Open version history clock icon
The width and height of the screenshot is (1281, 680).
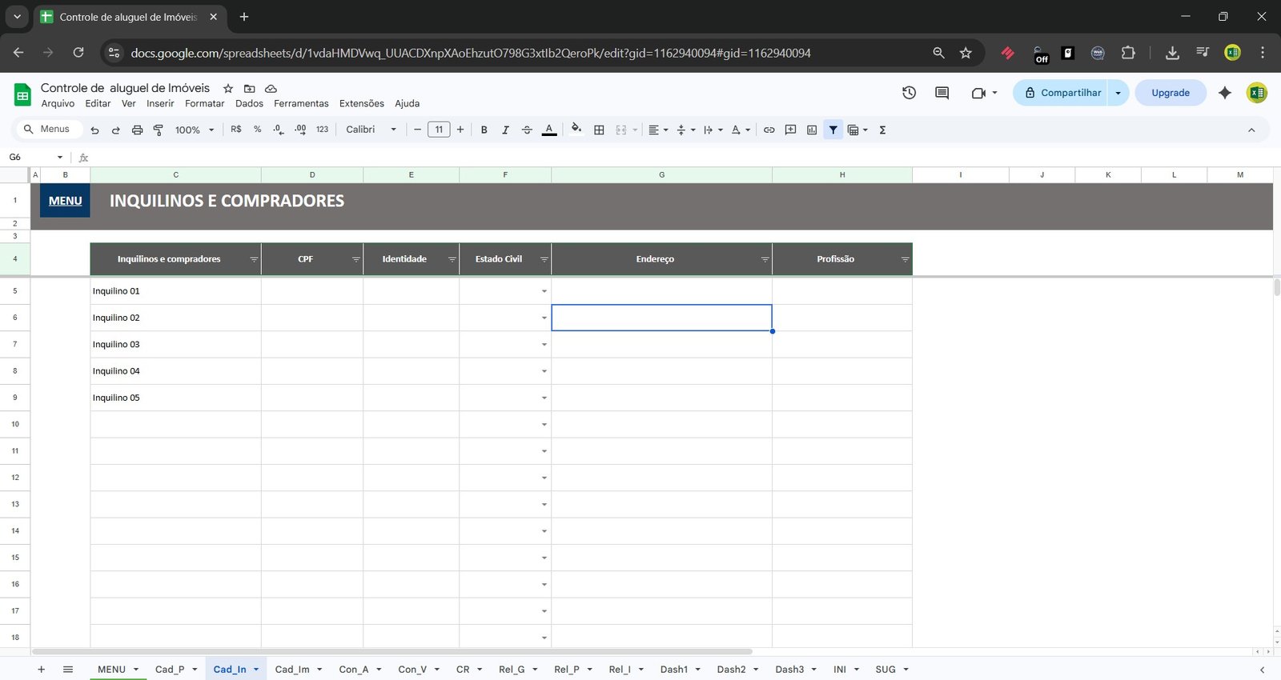[909, 93]
